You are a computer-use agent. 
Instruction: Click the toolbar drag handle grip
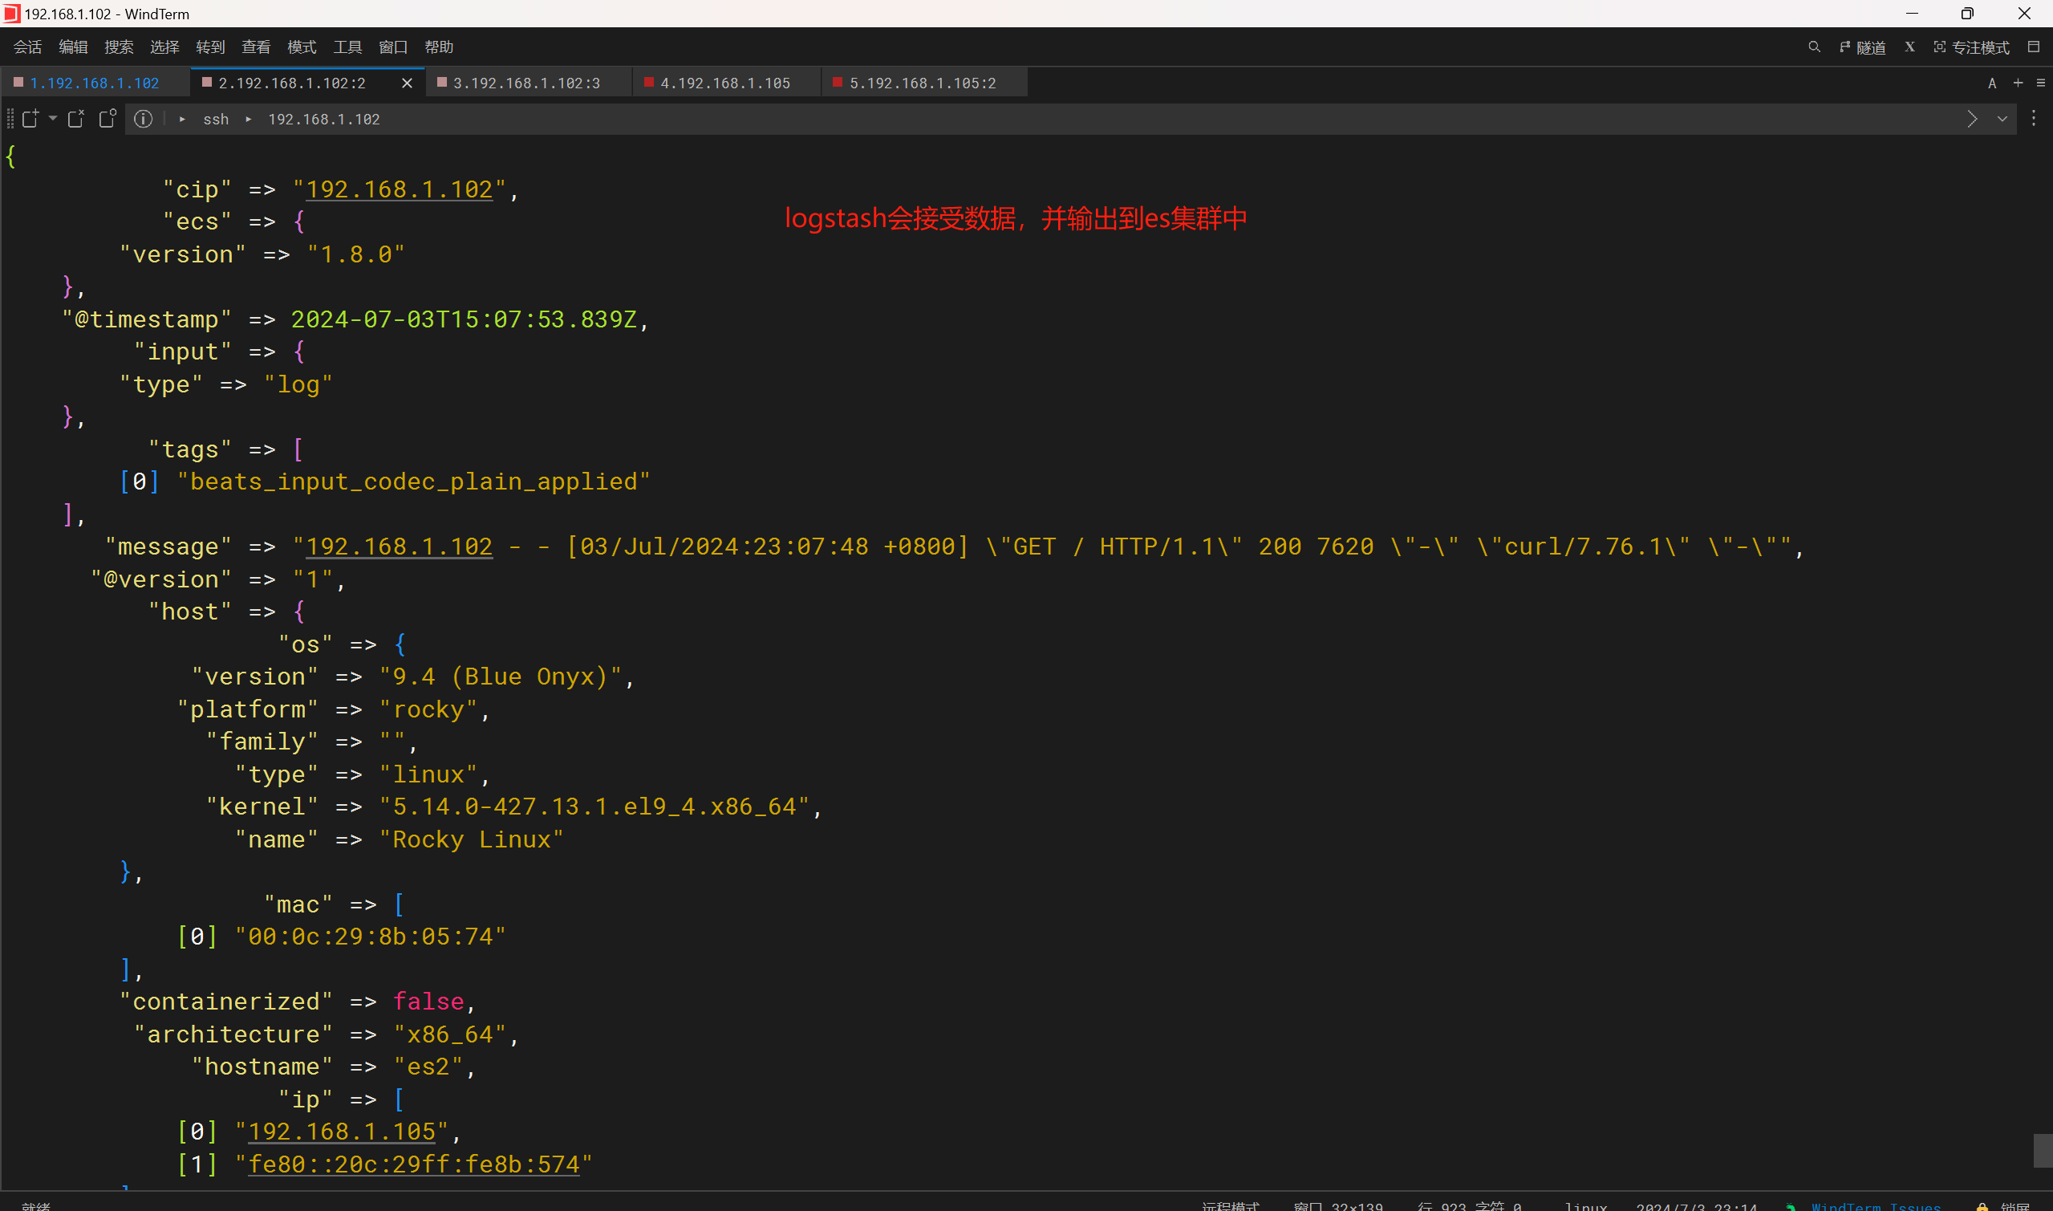(x=10, y=119)
